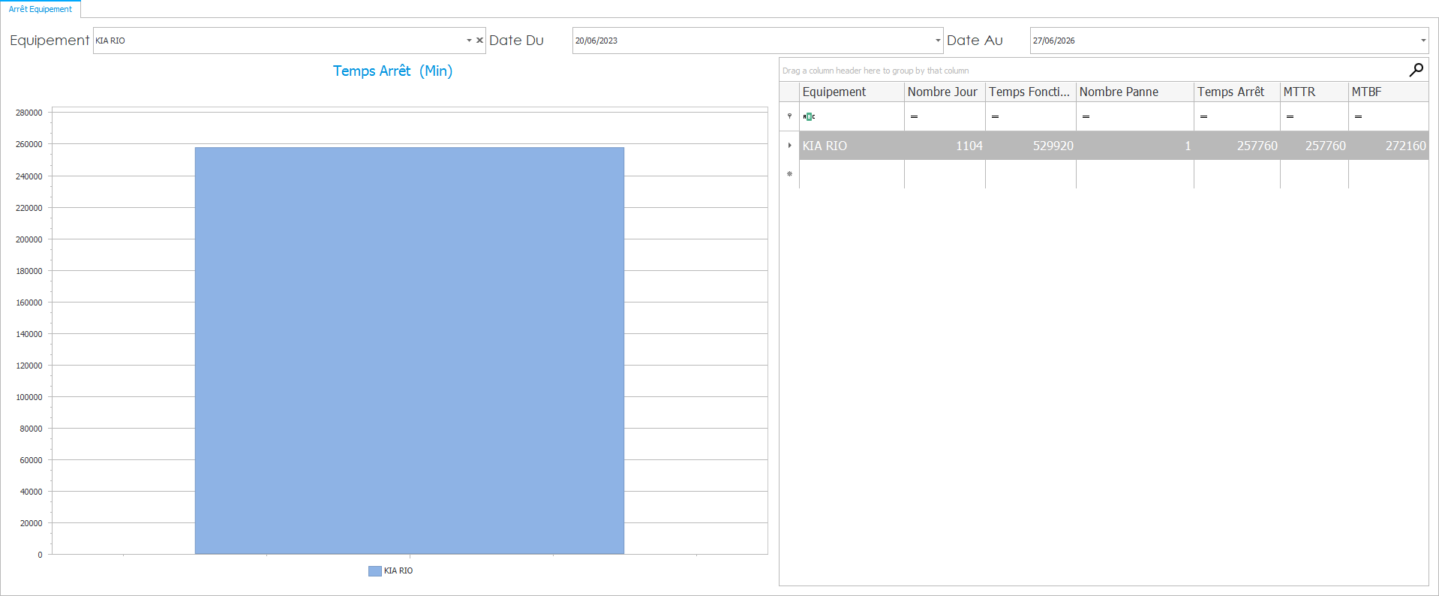
Task: Click the new row asterisk indicator
Action: click(x=789, y=174)
